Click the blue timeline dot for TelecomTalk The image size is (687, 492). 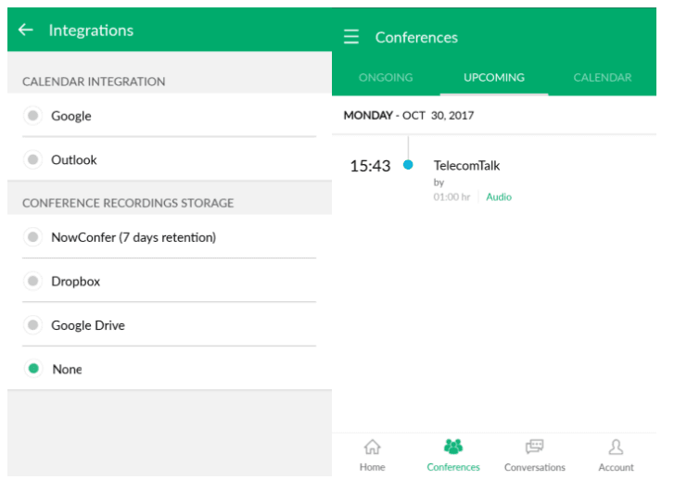pyautogui.click(x=408, y=165)
